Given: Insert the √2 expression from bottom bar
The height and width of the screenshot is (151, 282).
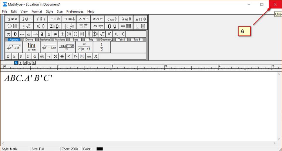Looking at the screenshot, I should [x=96, y=56].
